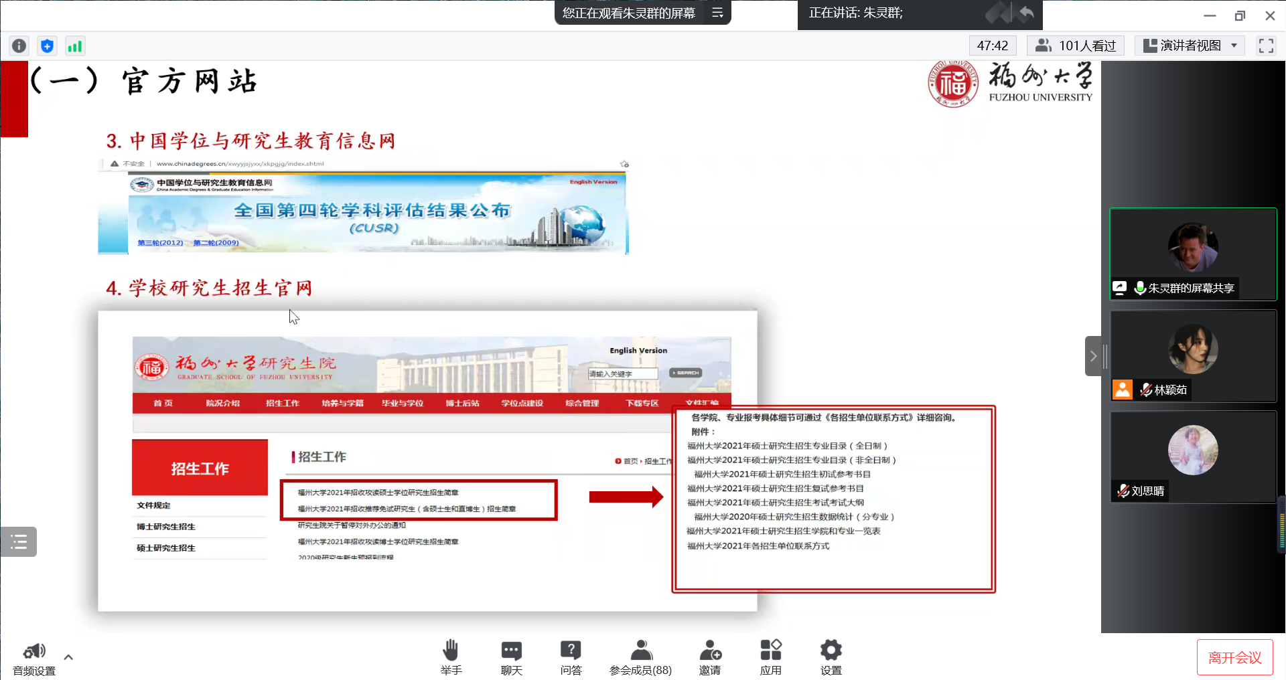Minimize the meeting window

click(1210, 15)
